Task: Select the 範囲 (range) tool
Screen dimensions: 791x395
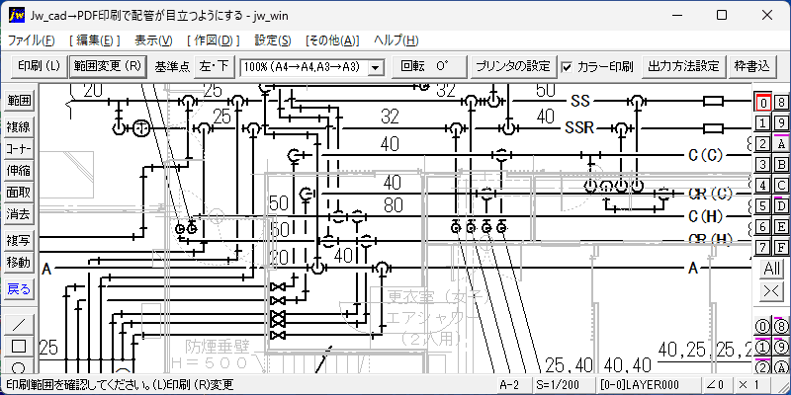Action: (x=19, y=101)
